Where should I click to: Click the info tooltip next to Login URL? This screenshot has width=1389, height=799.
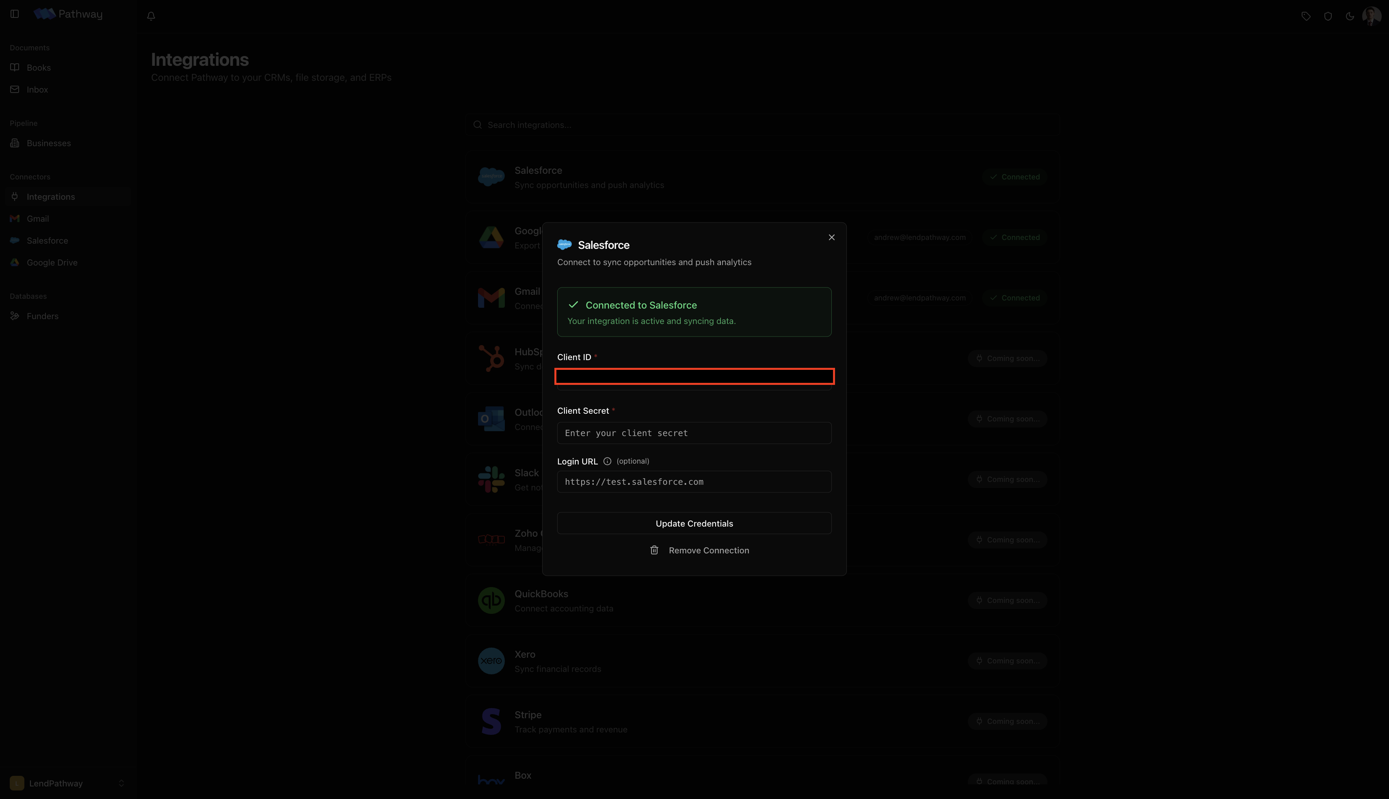(x=607, y=461)
